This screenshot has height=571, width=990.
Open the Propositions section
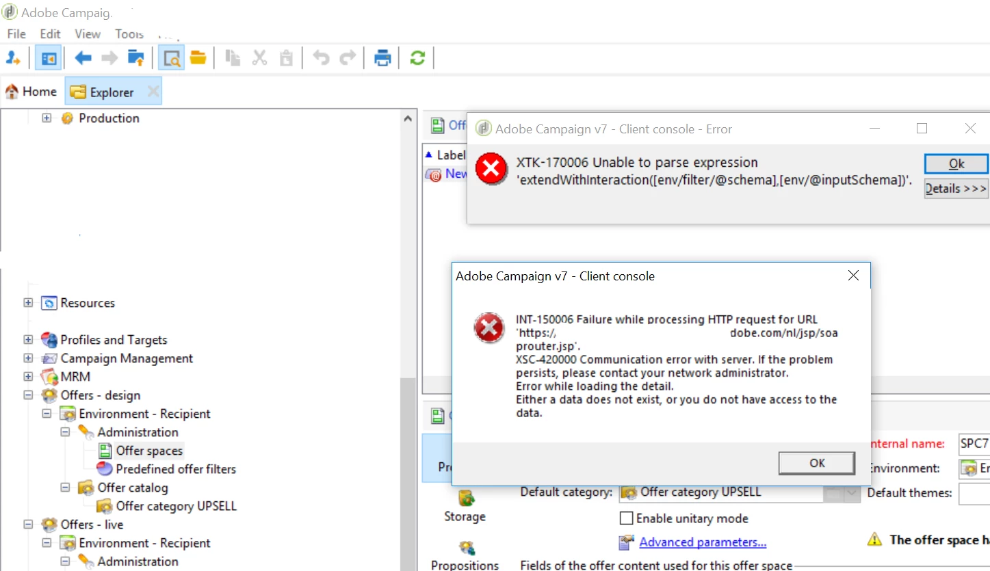click(x=465, y=556)
